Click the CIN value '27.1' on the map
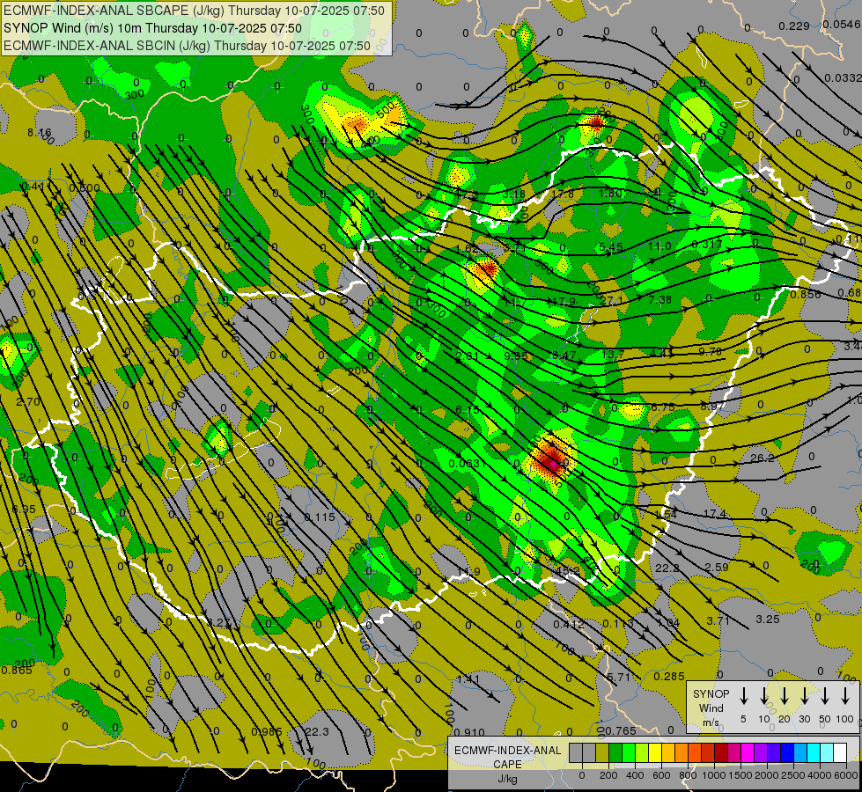The image size is (862, 792). click(x=611, y=301)
